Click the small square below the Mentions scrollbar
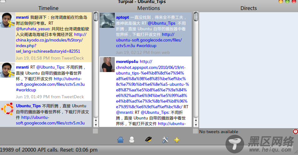 pos(195,131)
